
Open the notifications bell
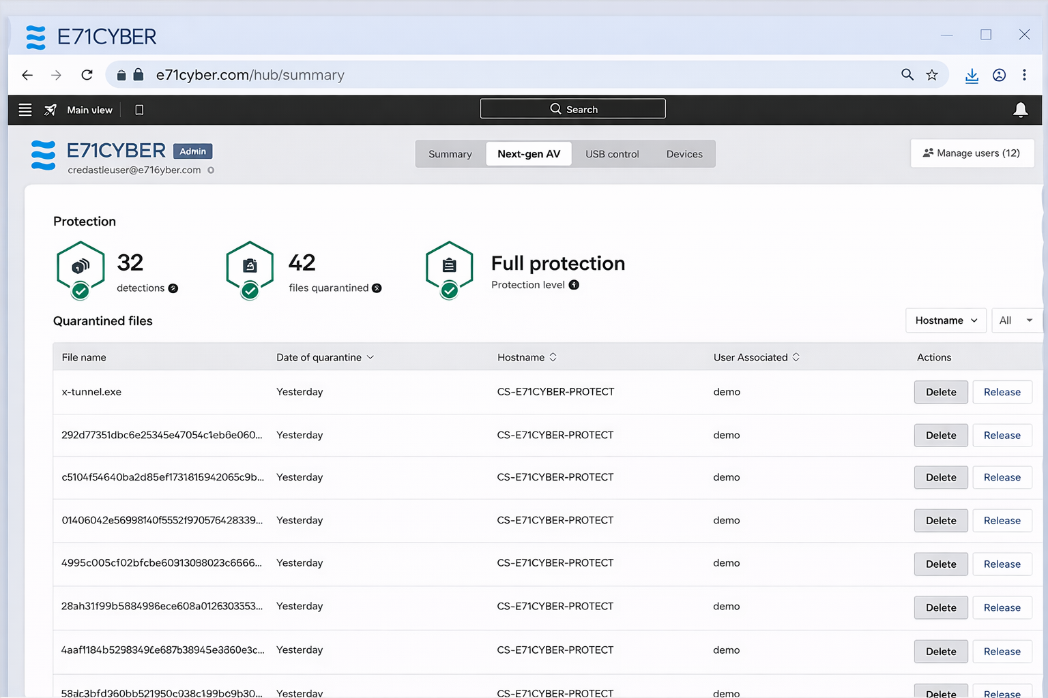click(x=1020, y=110)
